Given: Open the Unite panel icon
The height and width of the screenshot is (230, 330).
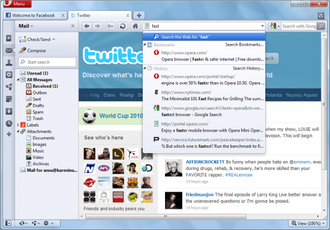Looking at the screenshot, I should 9,87.
